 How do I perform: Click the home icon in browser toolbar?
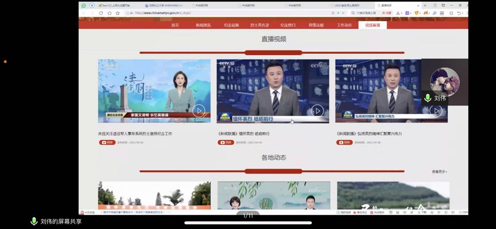(x=109, y=13)
